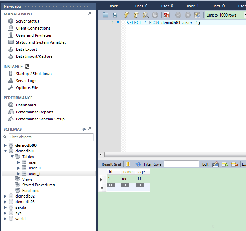This screenshot has width=246, height=231.
Task: Expand the Schemas section with its arrows icon
Action: click(x=89, y=129)
